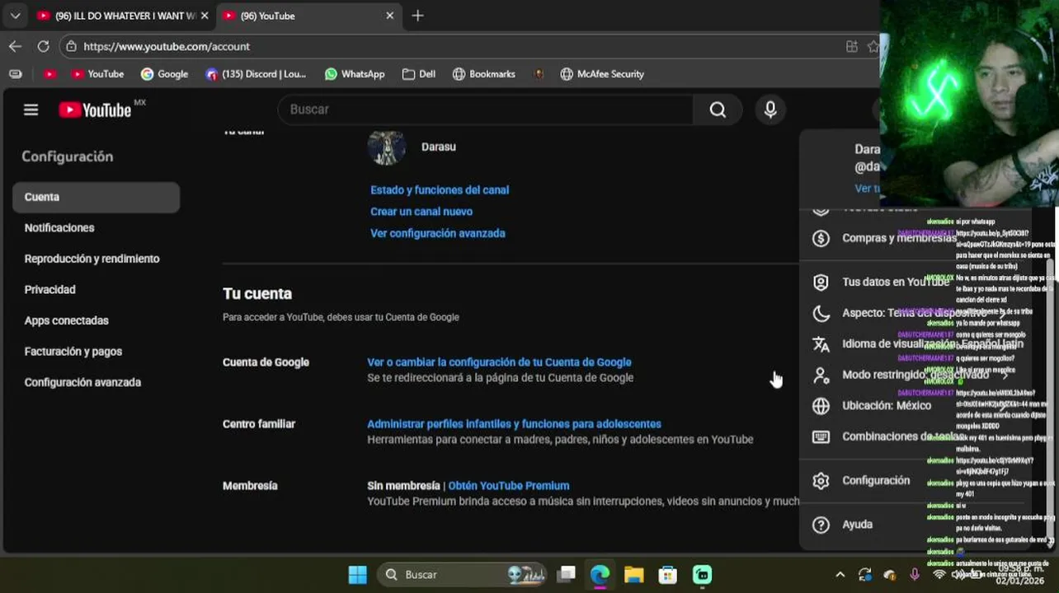The width and height of the screenshot is (1059, 593).
Task: Open Configuración gear in account menu
Action: point(821,481)
